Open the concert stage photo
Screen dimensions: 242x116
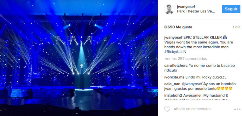(x=79, y=58)
